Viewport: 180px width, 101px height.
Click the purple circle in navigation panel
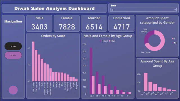[13, 90]
